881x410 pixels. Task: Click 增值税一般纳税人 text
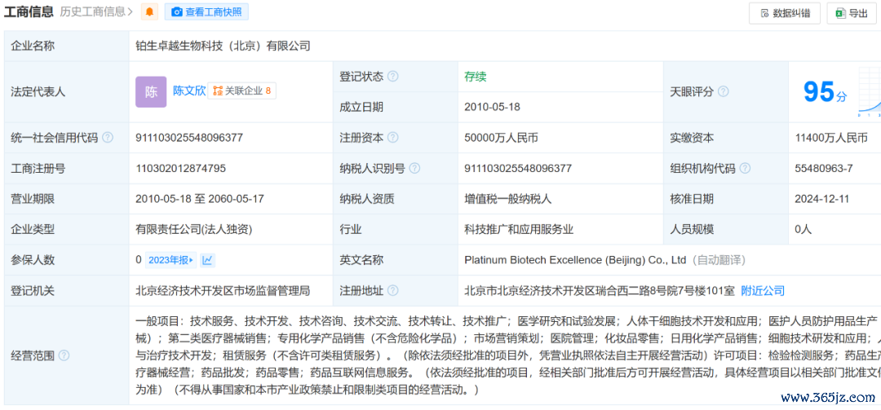tap(508, 199)
